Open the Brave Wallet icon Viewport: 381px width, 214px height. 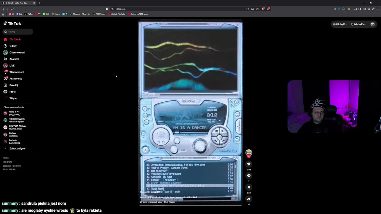364,9
